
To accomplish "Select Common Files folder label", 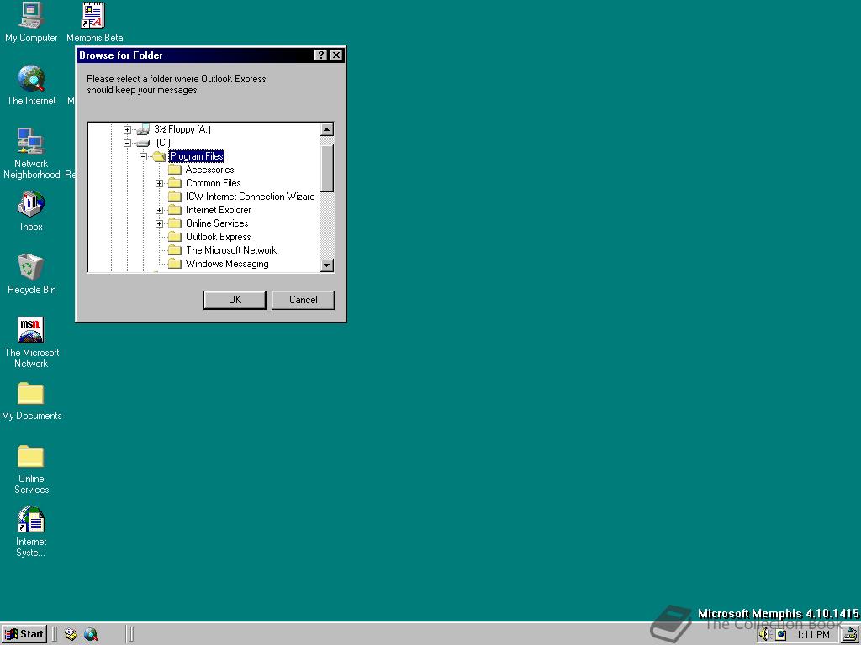I will [213, 183].
